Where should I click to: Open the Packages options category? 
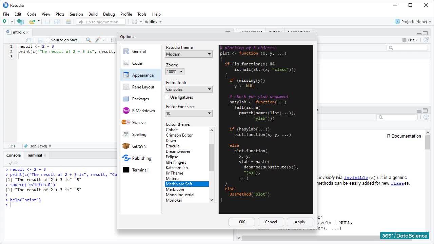(x=140, y=99)
